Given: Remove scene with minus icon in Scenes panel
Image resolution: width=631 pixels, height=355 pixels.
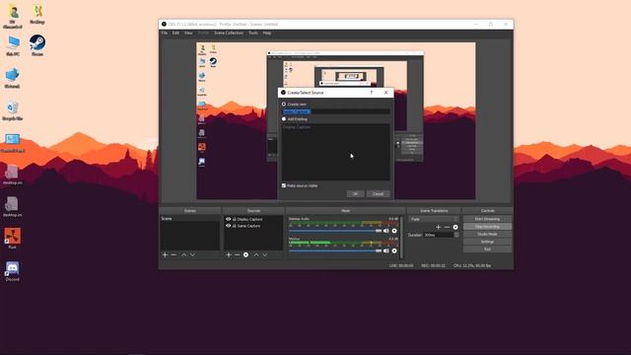Looking at the screenshot, I should 174,254.
